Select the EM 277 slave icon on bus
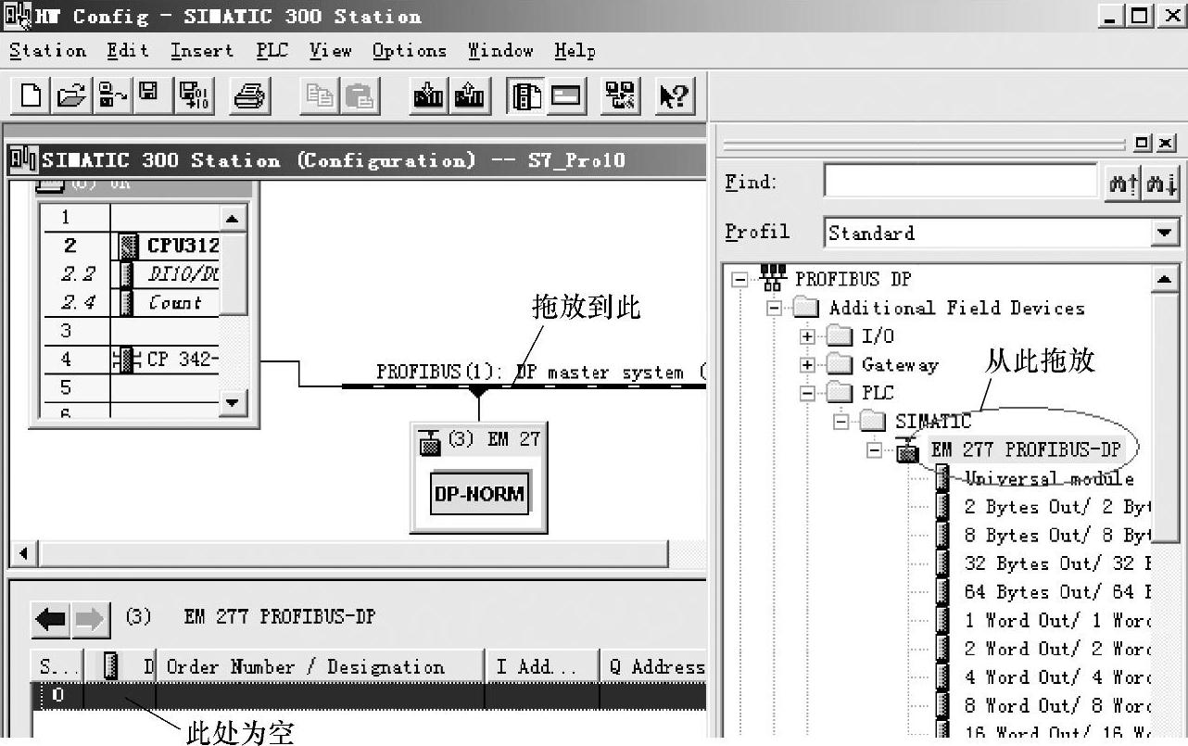Image resolution: width=1188 pixels, height=746 pixels. [x=430, y=442]
